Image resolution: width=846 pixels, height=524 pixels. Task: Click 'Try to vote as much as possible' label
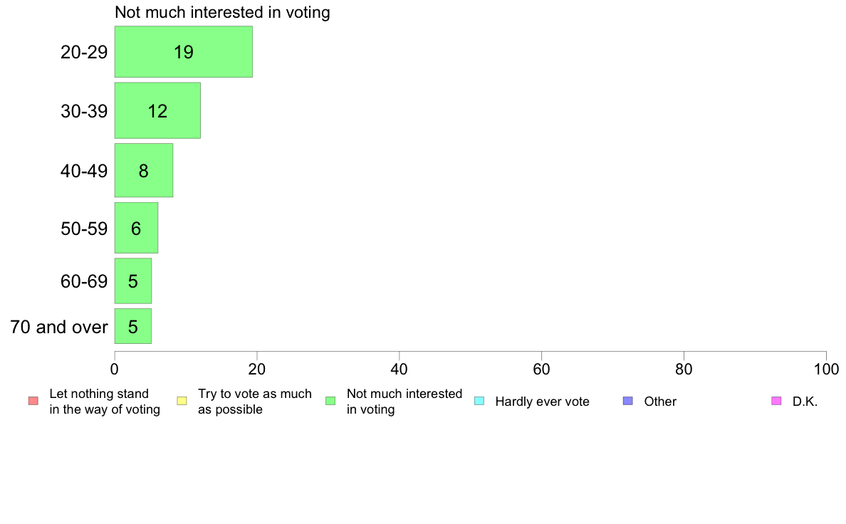[x=254, y=402]
